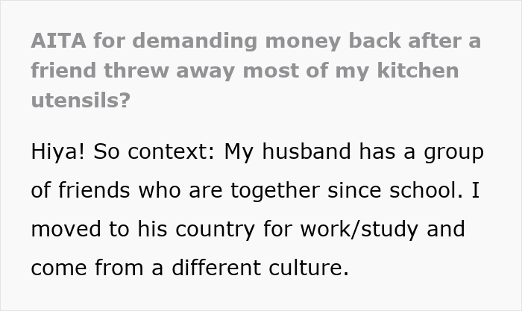The image size is (522, 311).
Task: Click the word 'school.' in the paragraph
Action: (426, 190)
